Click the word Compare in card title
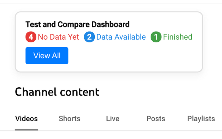This screenshot has width=222, height=139. pyautogui.click(x=74, y=25)
